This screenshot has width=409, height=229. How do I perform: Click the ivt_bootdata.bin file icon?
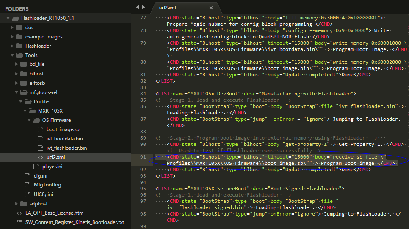[x=40, y=139]
